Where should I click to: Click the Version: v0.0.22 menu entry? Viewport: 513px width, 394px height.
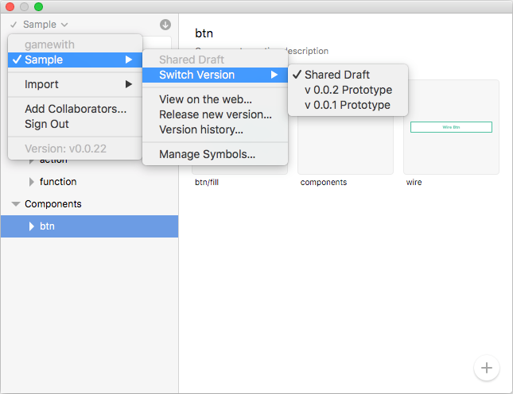click(x=75, y=149)
